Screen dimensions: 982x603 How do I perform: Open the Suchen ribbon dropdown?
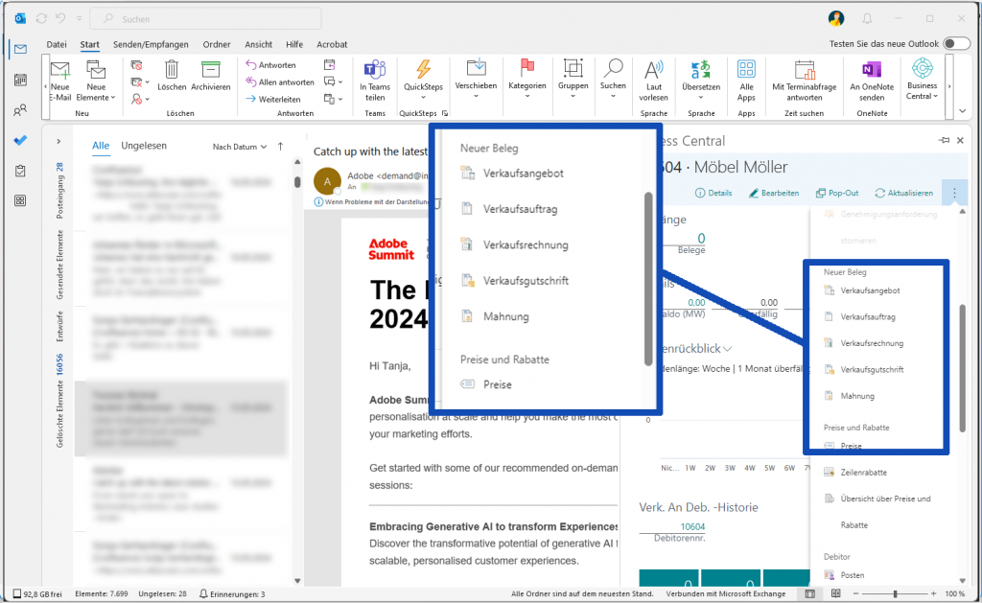613,80
